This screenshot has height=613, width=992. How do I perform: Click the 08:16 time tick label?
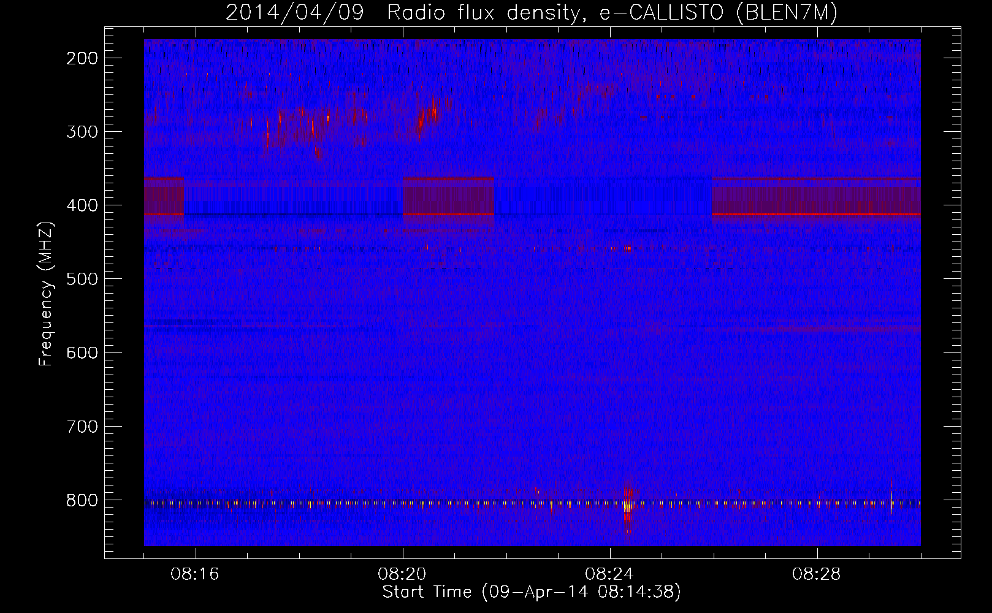coord(195,574)
